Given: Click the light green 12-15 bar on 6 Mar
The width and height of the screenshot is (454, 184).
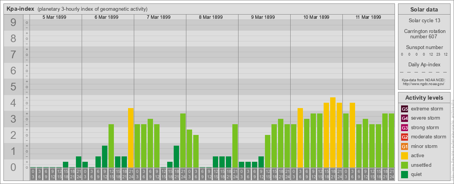Looking at the screenshot, I should tap(111, 146).
